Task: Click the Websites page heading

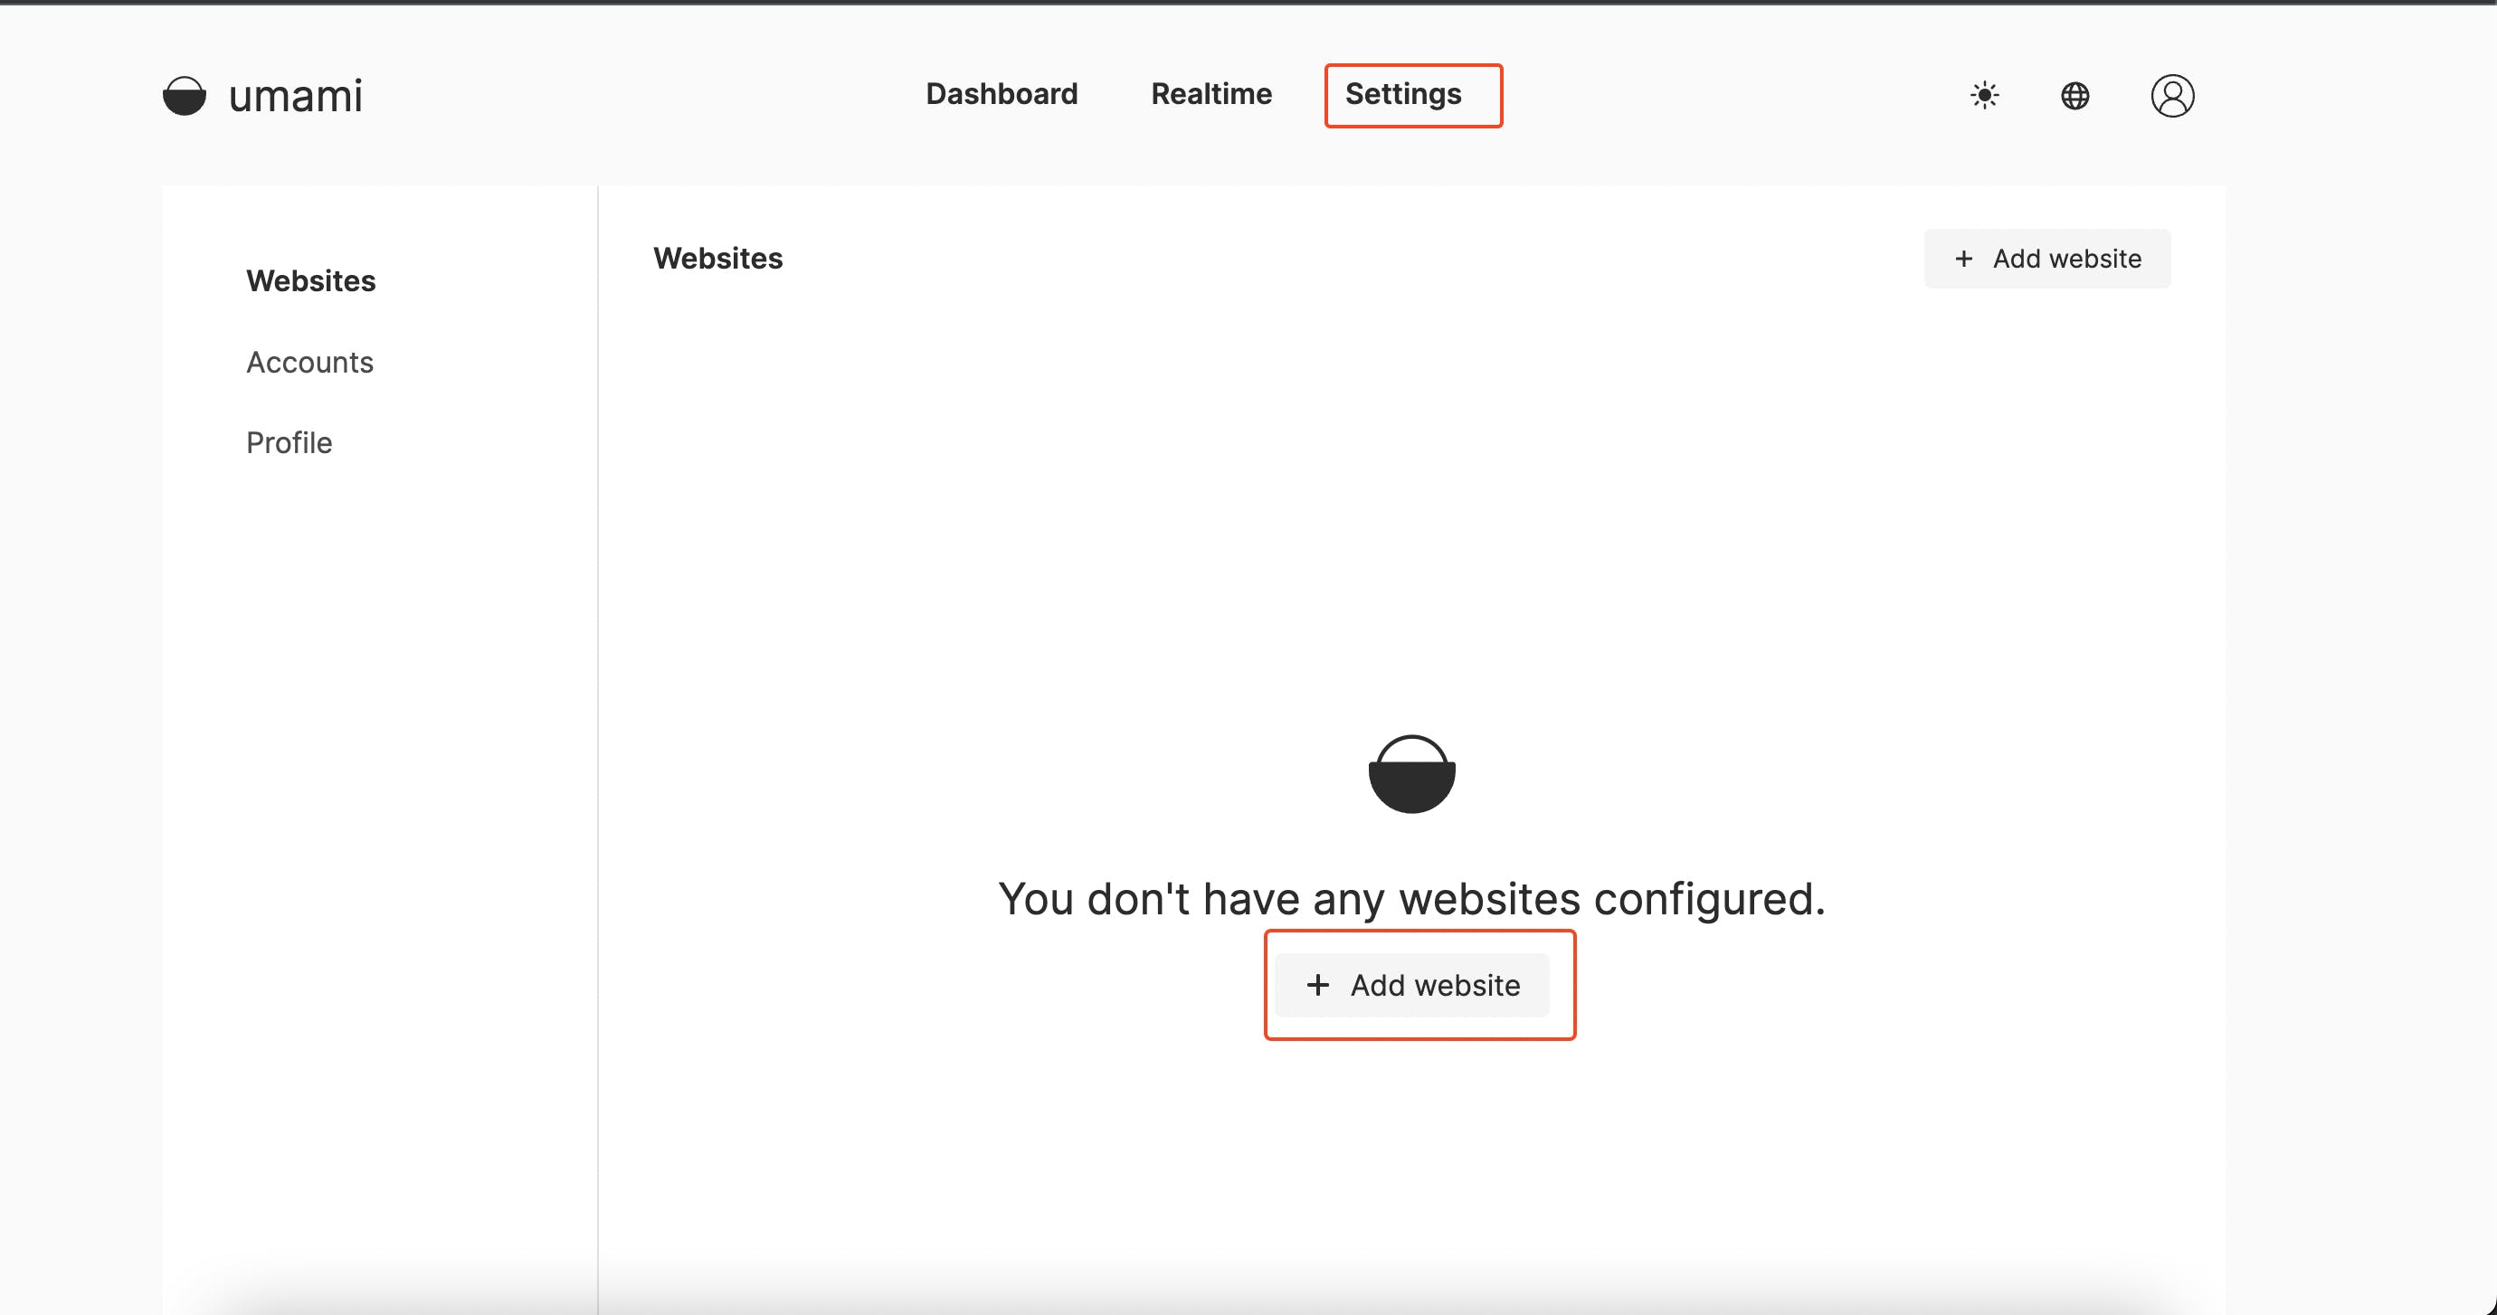Action: click(717, 258)
